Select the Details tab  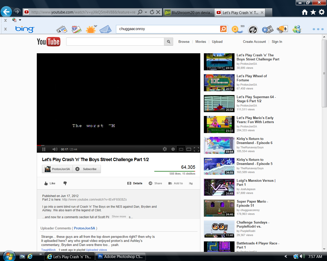135,183
